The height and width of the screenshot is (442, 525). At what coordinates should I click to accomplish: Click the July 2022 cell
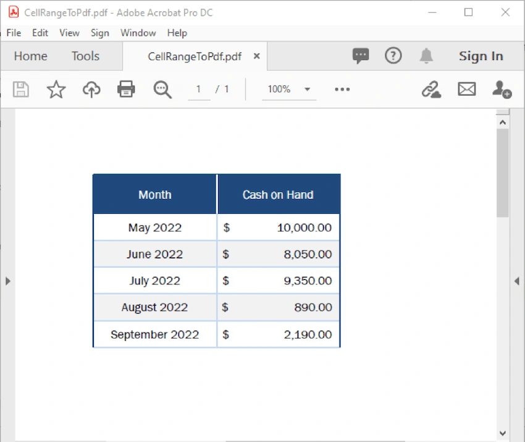pos(154,281)
